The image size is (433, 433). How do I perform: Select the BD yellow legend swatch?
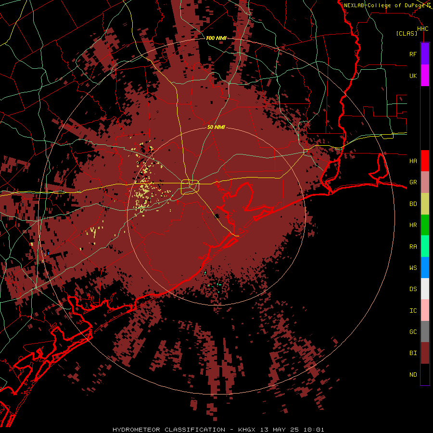coord(425,204)
